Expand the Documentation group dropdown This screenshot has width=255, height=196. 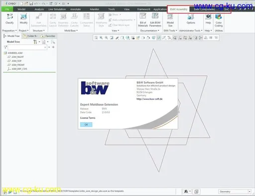click(149, 30)
